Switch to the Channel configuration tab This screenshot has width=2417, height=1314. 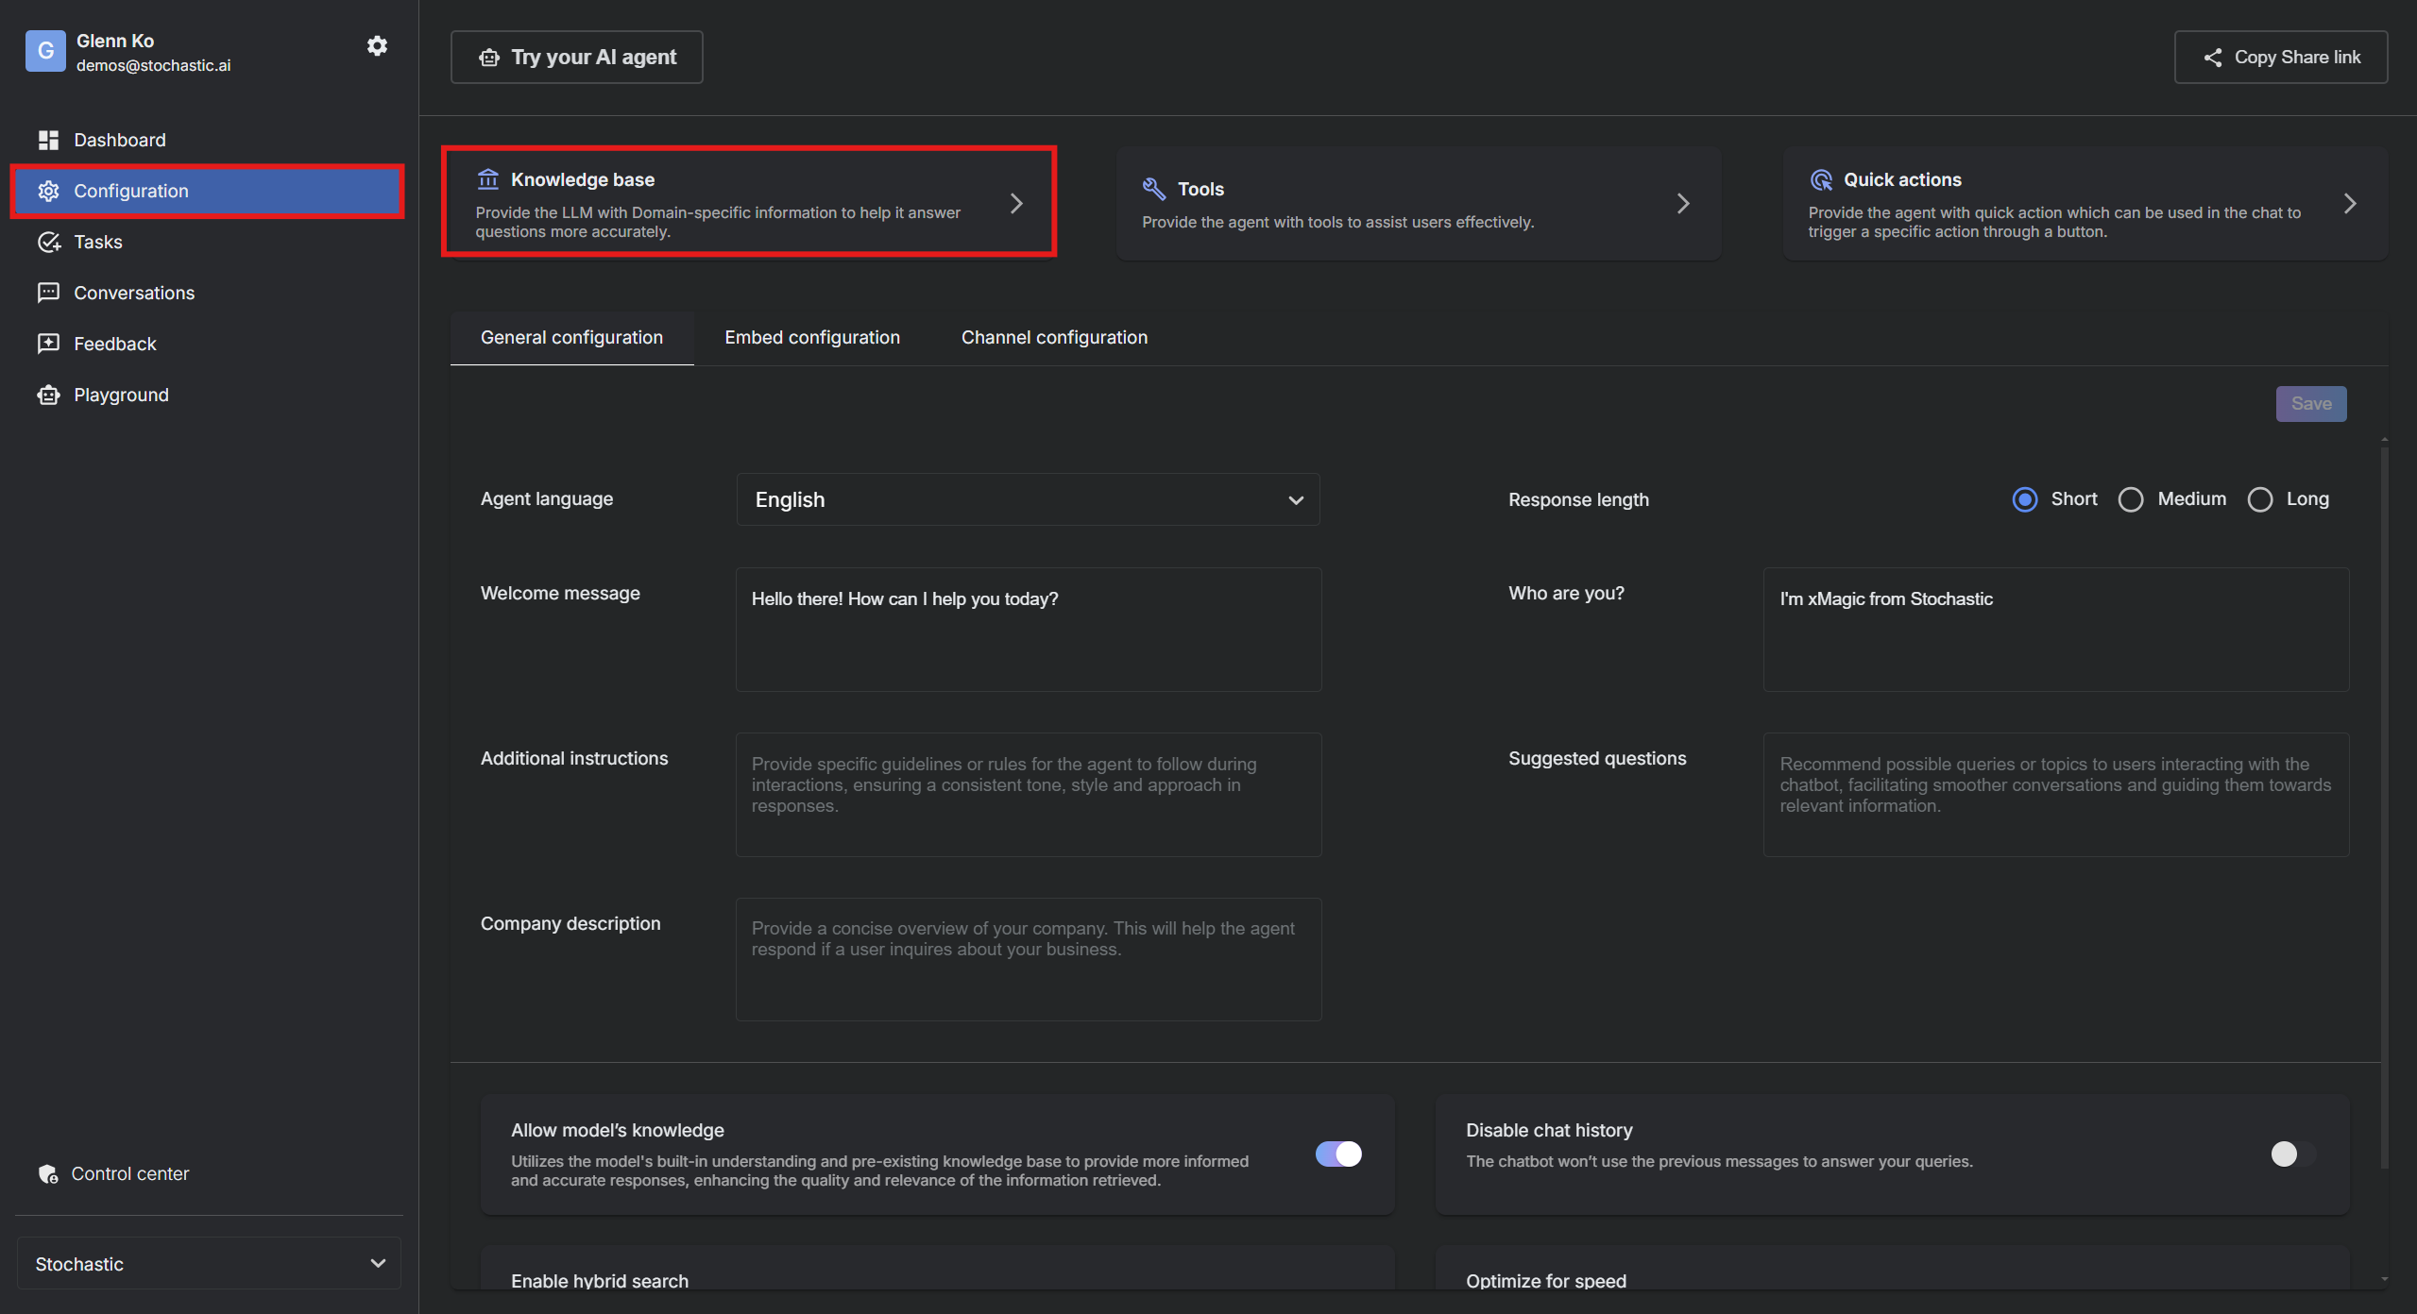click(x=1054, y=337)
